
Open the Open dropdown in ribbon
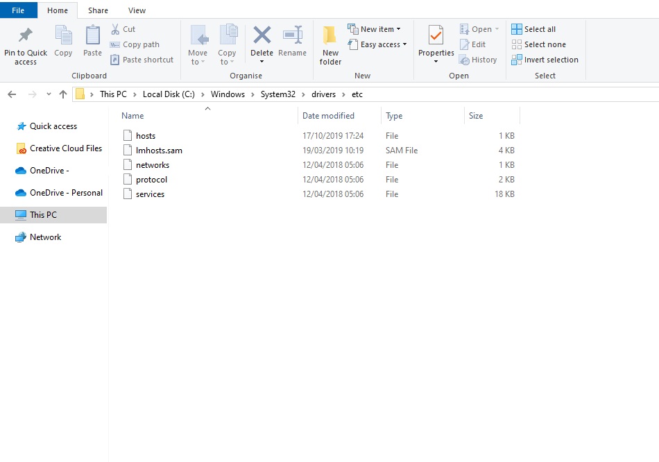[479, 29]
